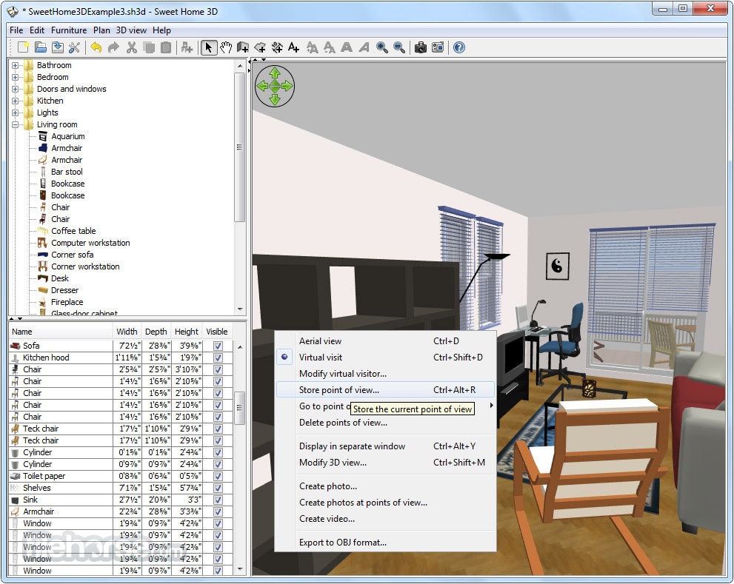Viewport: 734px width, 584px height.
Task: Toggle Visible checkbox for Toilet paper
Action: (218, 476)
